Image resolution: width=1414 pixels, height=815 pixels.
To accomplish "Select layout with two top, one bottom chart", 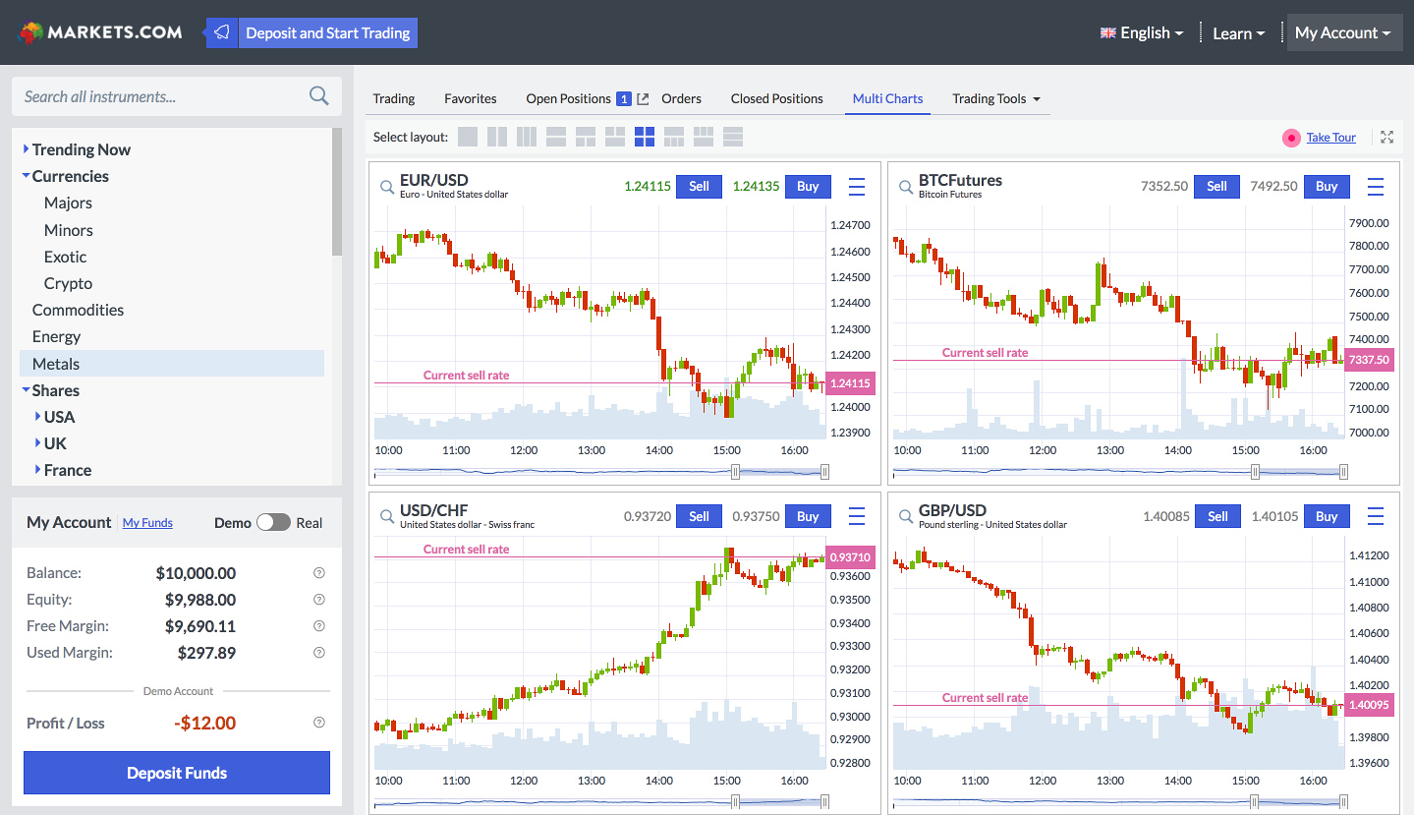I will pos(615,137).
